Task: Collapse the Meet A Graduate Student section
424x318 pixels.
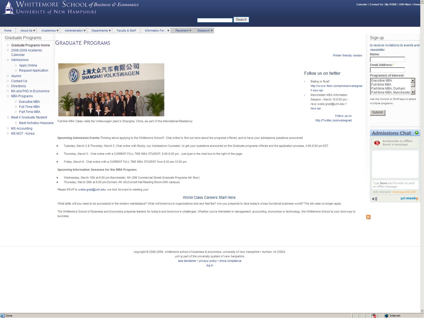Action: tap(8, 118)
